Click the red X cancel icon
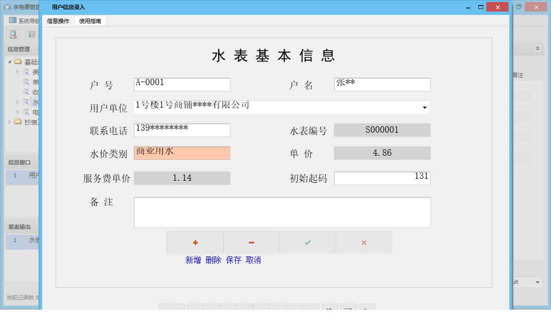This screenshot has width=551, height=328. (x=364, y=242)
